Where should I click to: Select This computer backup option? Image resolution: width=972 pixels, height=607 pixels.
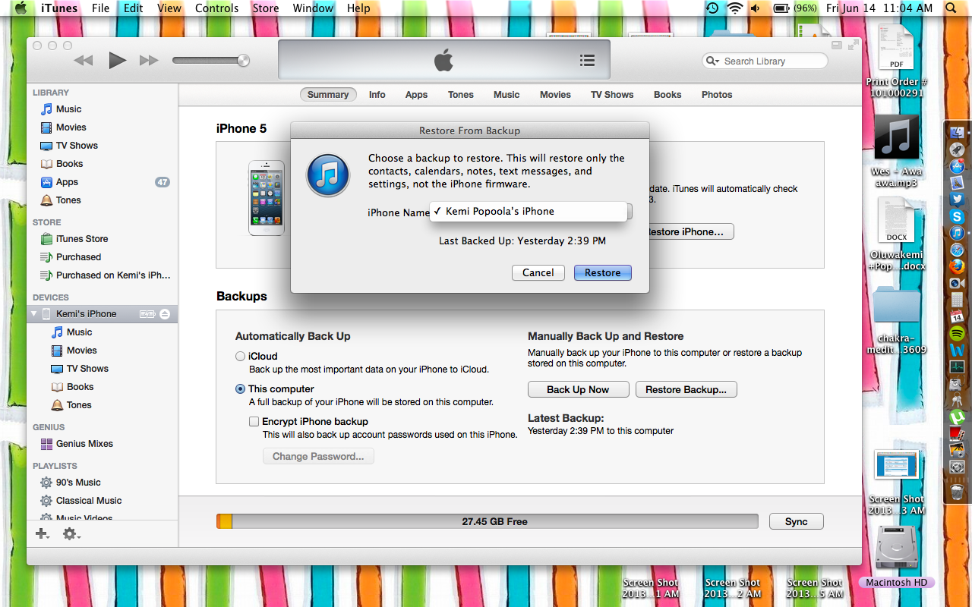240,389
